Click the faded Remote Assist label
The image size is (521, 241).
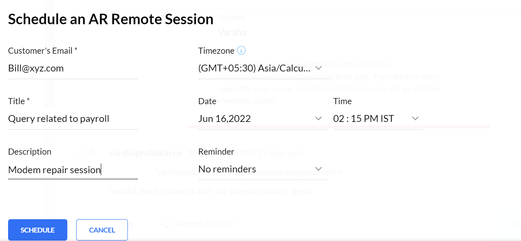pyautogui.click(x=201, y=224)
